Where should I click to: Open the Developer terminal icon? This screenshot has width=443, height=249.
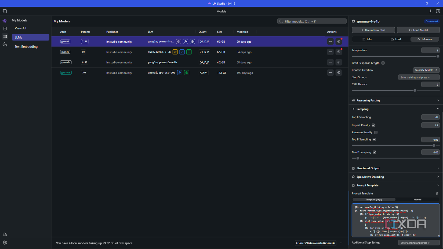click(x=5, y=28)
